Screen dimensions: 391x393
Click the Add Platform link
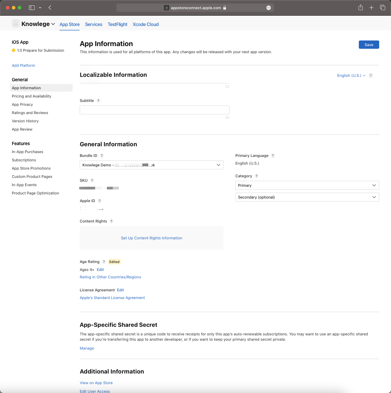[23, 66]
